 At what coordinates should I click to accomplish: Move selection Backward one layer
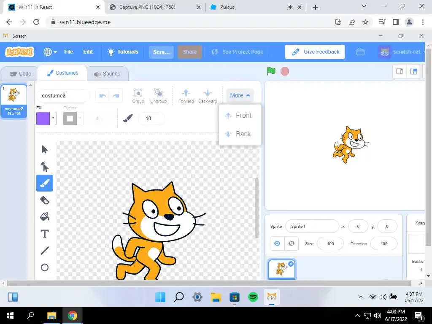click(x=208, y=96)
